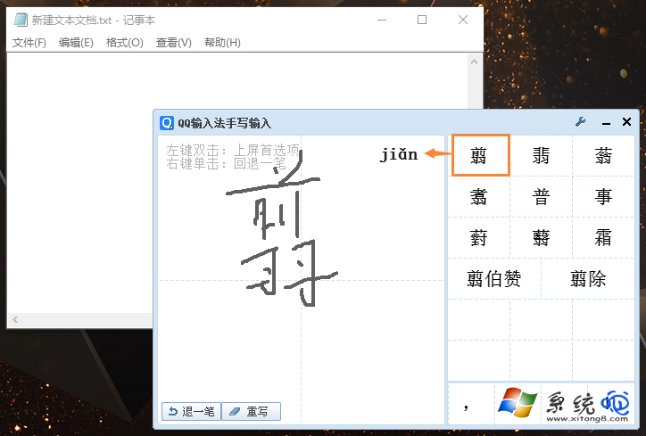Open the QQ handwriting settings wrench
This screenshot has width=646, height=436.
[x=580, y=122]
